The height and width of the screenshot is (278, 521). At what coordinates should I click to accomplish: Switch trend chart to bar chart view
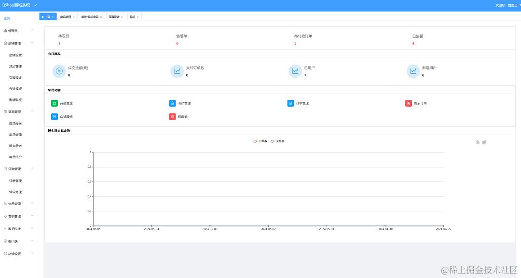coord(484,142)
